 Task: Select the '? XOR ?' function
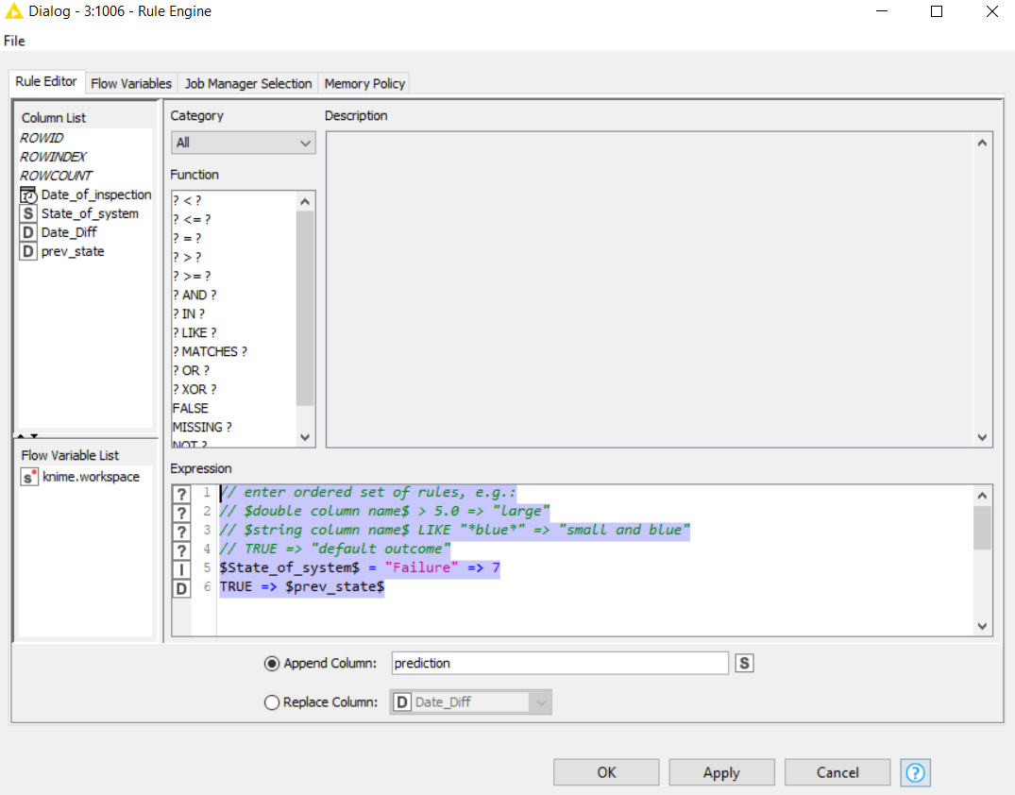[195, 389]
